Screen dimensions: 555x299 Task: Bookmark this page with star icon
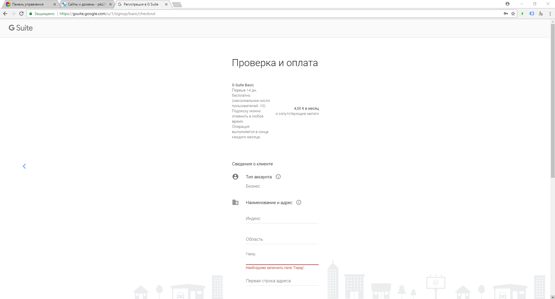[x=513, y=14]
